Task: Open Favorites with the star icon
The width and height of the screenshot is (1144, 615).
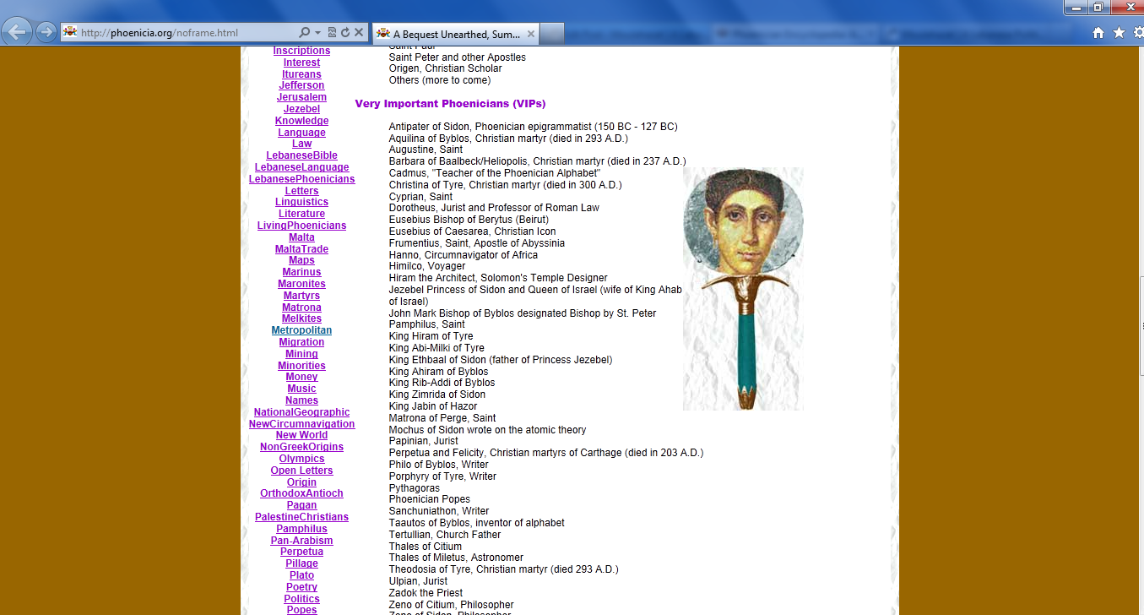Action: tap(1119, 33)
